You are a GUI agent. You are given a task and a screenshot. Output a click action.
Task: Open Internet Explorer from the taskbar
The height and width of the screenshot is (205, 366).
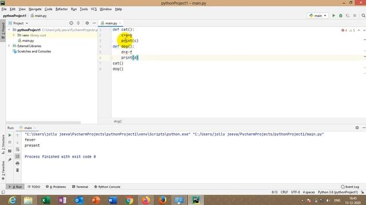pos(12,200)
